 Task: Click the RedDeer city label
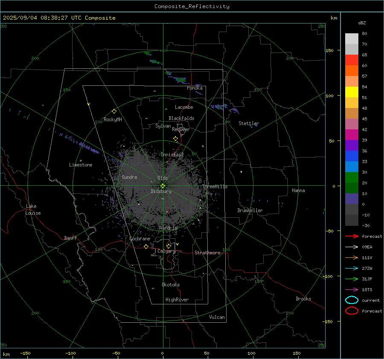point(181,129)
